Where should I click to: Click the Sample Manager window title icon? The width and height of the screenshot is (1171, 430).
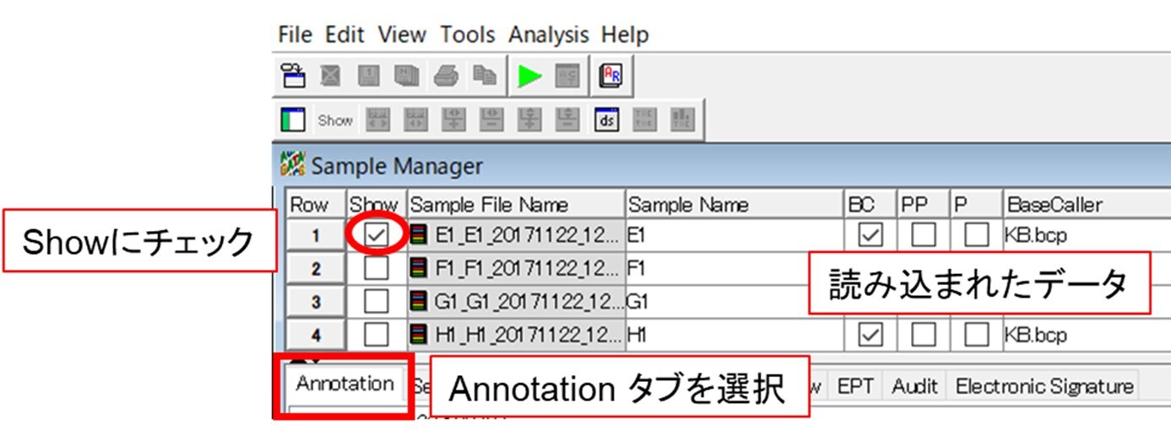tap(293, 165)
